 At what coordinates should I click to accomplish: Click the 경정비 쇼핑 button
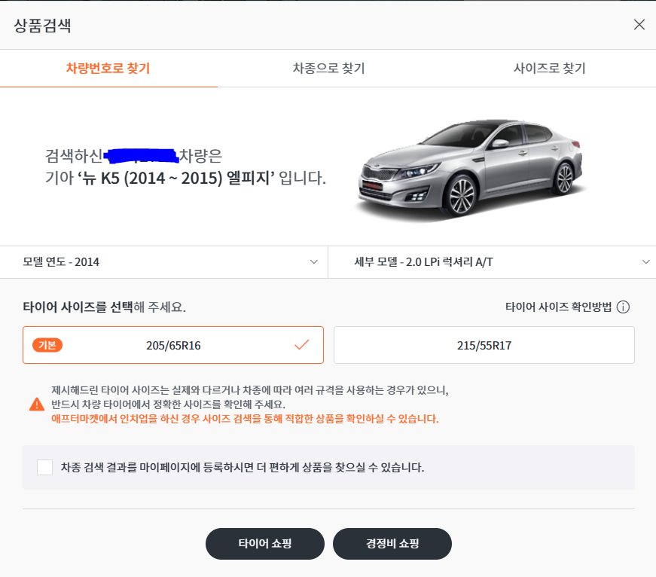tap(392, 544)
